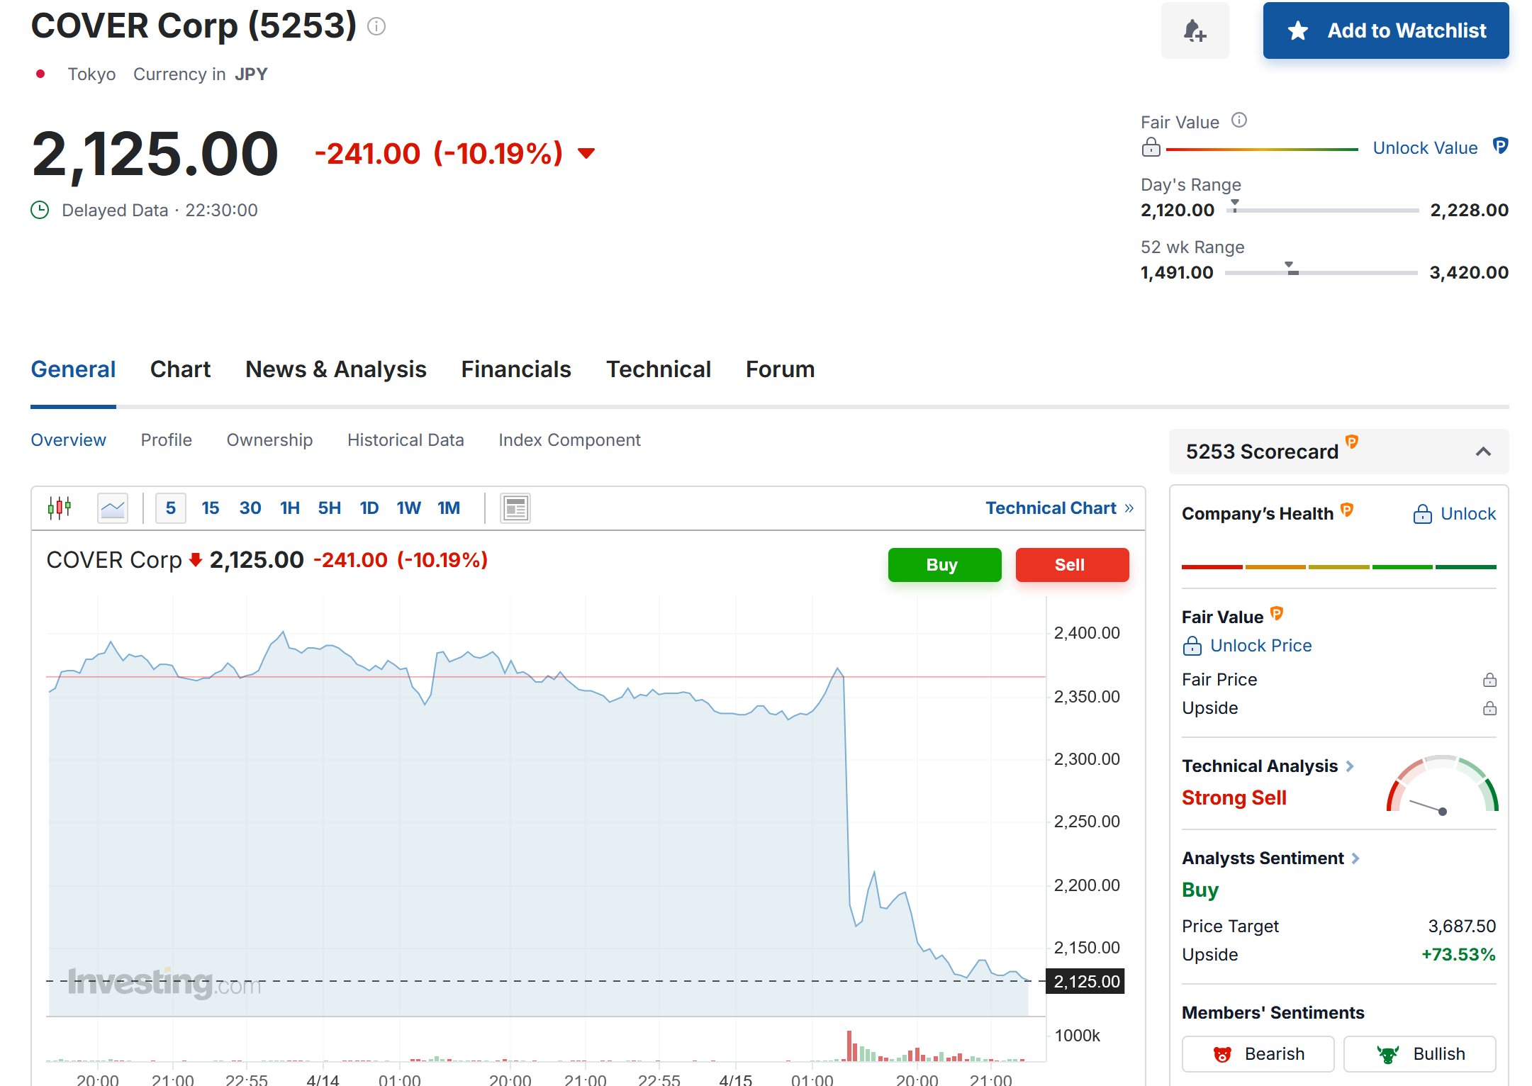Click the 2,125.00 price label on chart axis
This screenshot has width=1532, height=1086.
1085,982
